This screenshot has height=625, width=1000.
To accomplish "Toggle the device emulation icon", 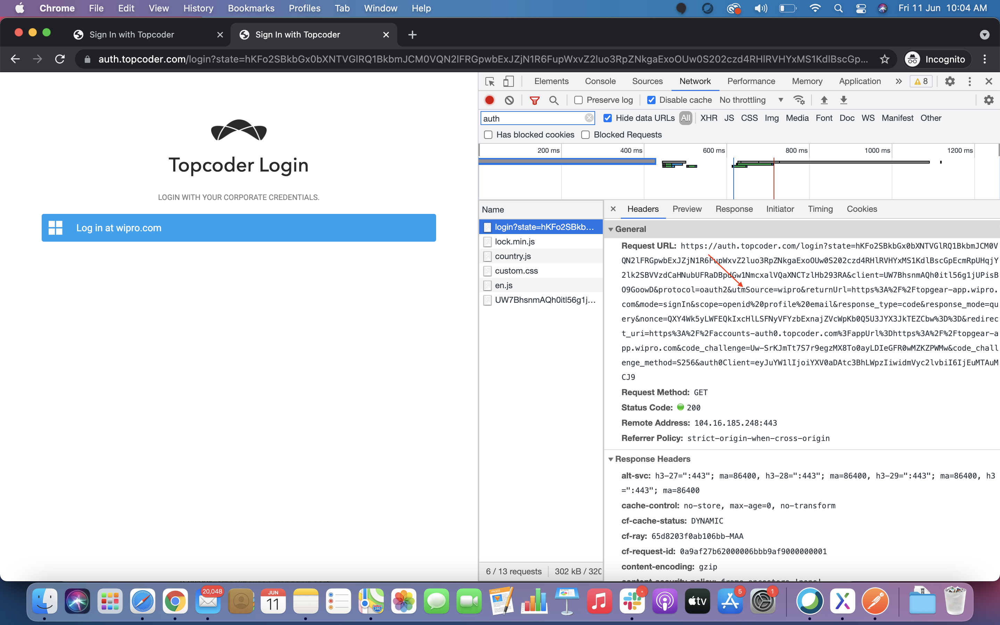I will tap(508, 82).
